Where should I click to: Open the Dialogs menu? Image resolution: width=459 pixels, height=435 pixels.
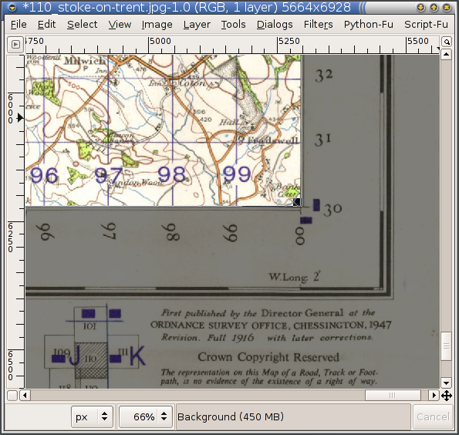[275, 25]
